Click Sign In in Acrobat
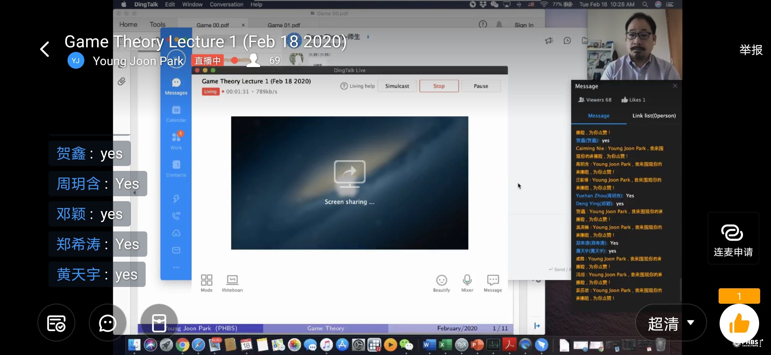The width and height of the screenshot is (771, 355). point(524,25)
